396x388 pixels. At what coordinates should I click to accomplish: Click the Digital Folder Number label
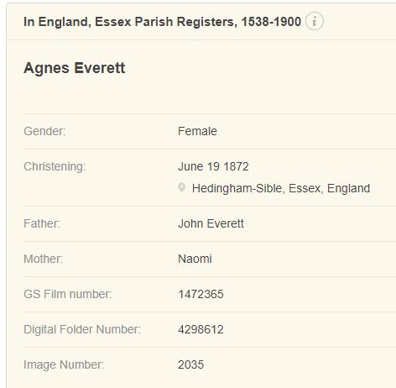click(82, 329)
